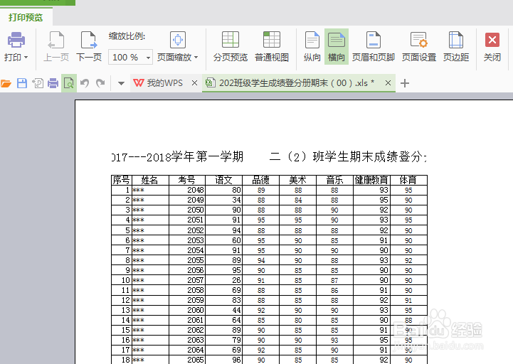
Task: Click exam number 2048 cell
Action: [x=187, y=190]
